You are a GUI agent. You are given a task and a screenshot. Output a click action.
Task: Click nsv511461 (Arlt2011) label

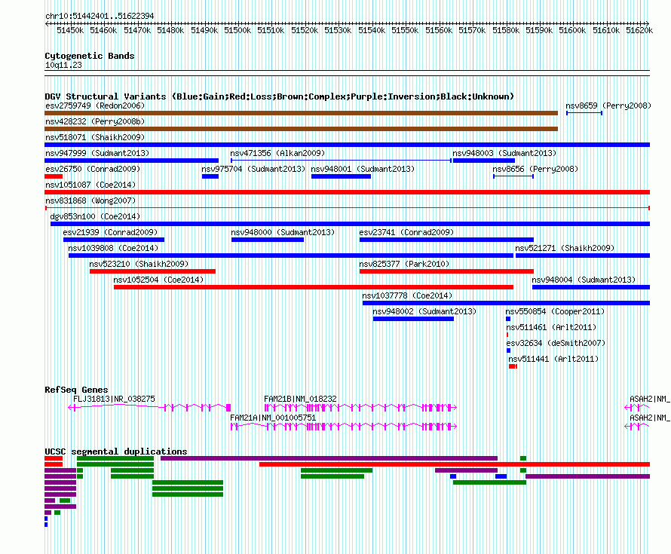coord(551,327)
